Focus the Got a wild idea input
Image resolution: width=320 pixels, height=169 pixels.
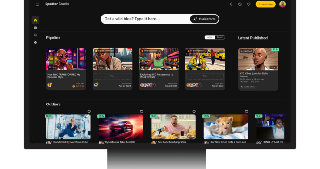[146, 19]
